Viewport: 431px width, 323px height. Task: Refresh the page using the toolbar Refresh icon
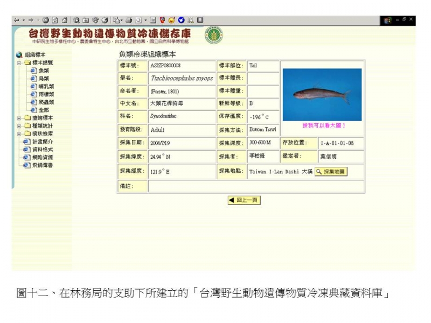(x=55, y=20)
